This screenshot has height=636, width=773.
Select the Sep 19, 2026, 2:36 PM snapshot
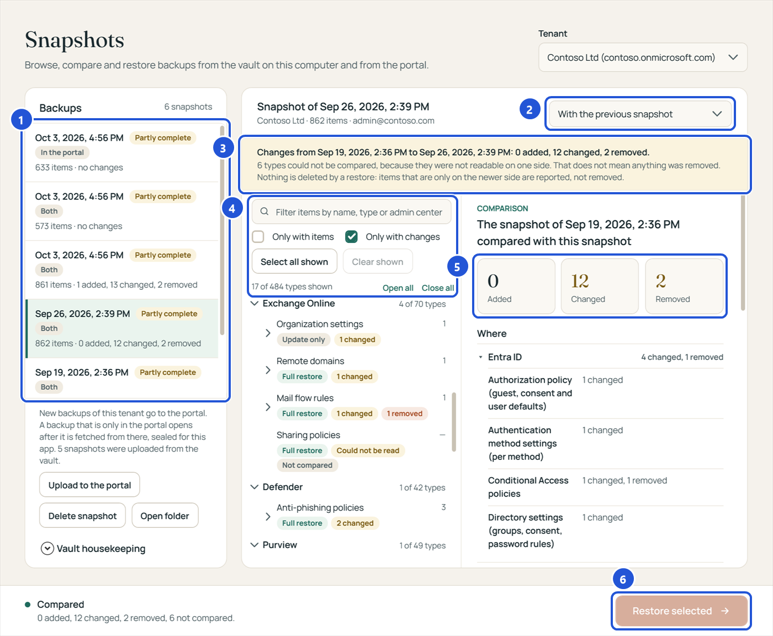pos(122,379)
